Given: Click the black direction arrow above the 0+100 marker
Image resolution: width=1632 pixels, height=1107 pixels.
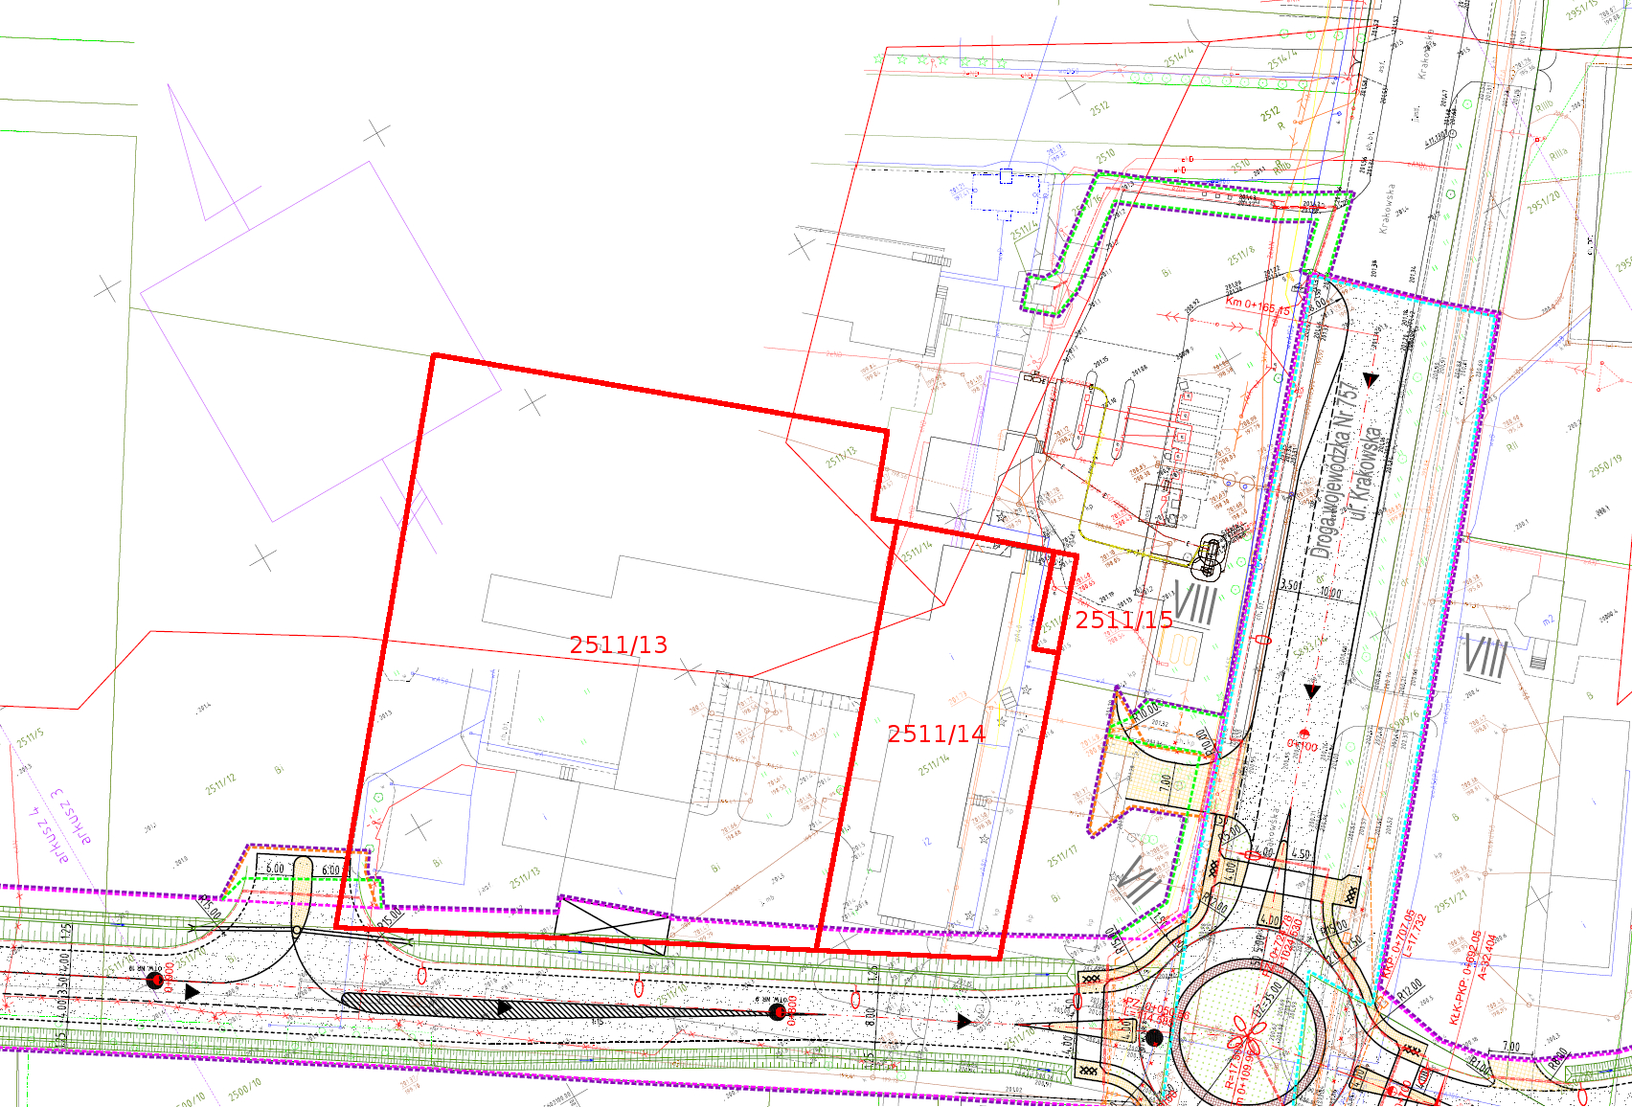Looking at the screenshot, I should coord(1312,690).
